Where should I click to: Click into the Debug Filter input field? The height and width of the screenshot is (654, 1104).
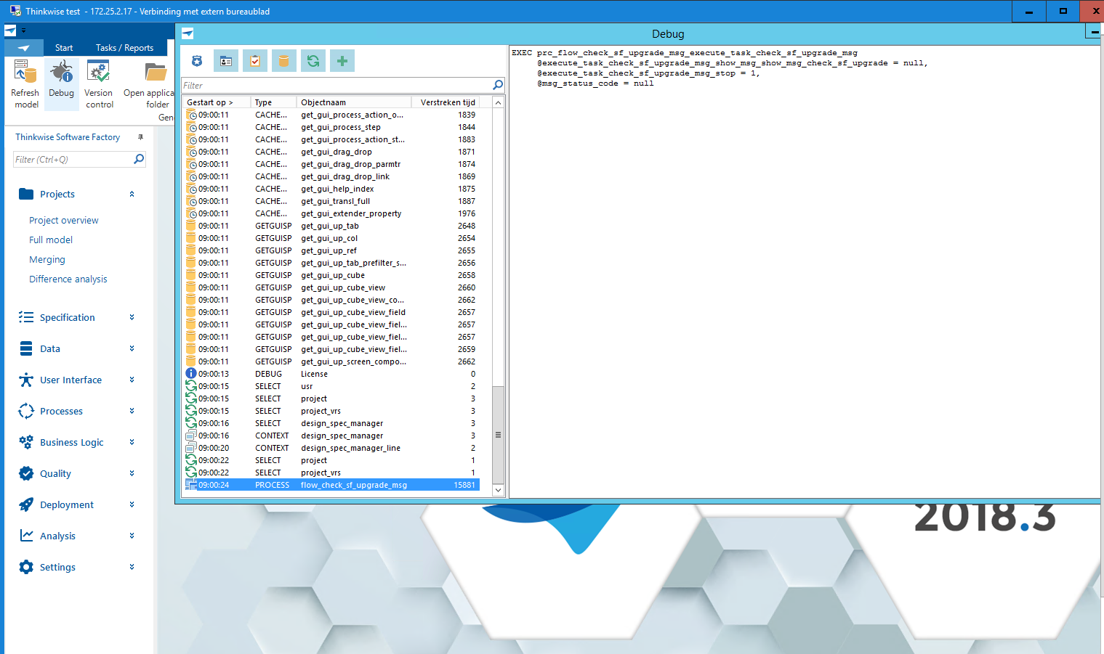[x=336, y=85]
